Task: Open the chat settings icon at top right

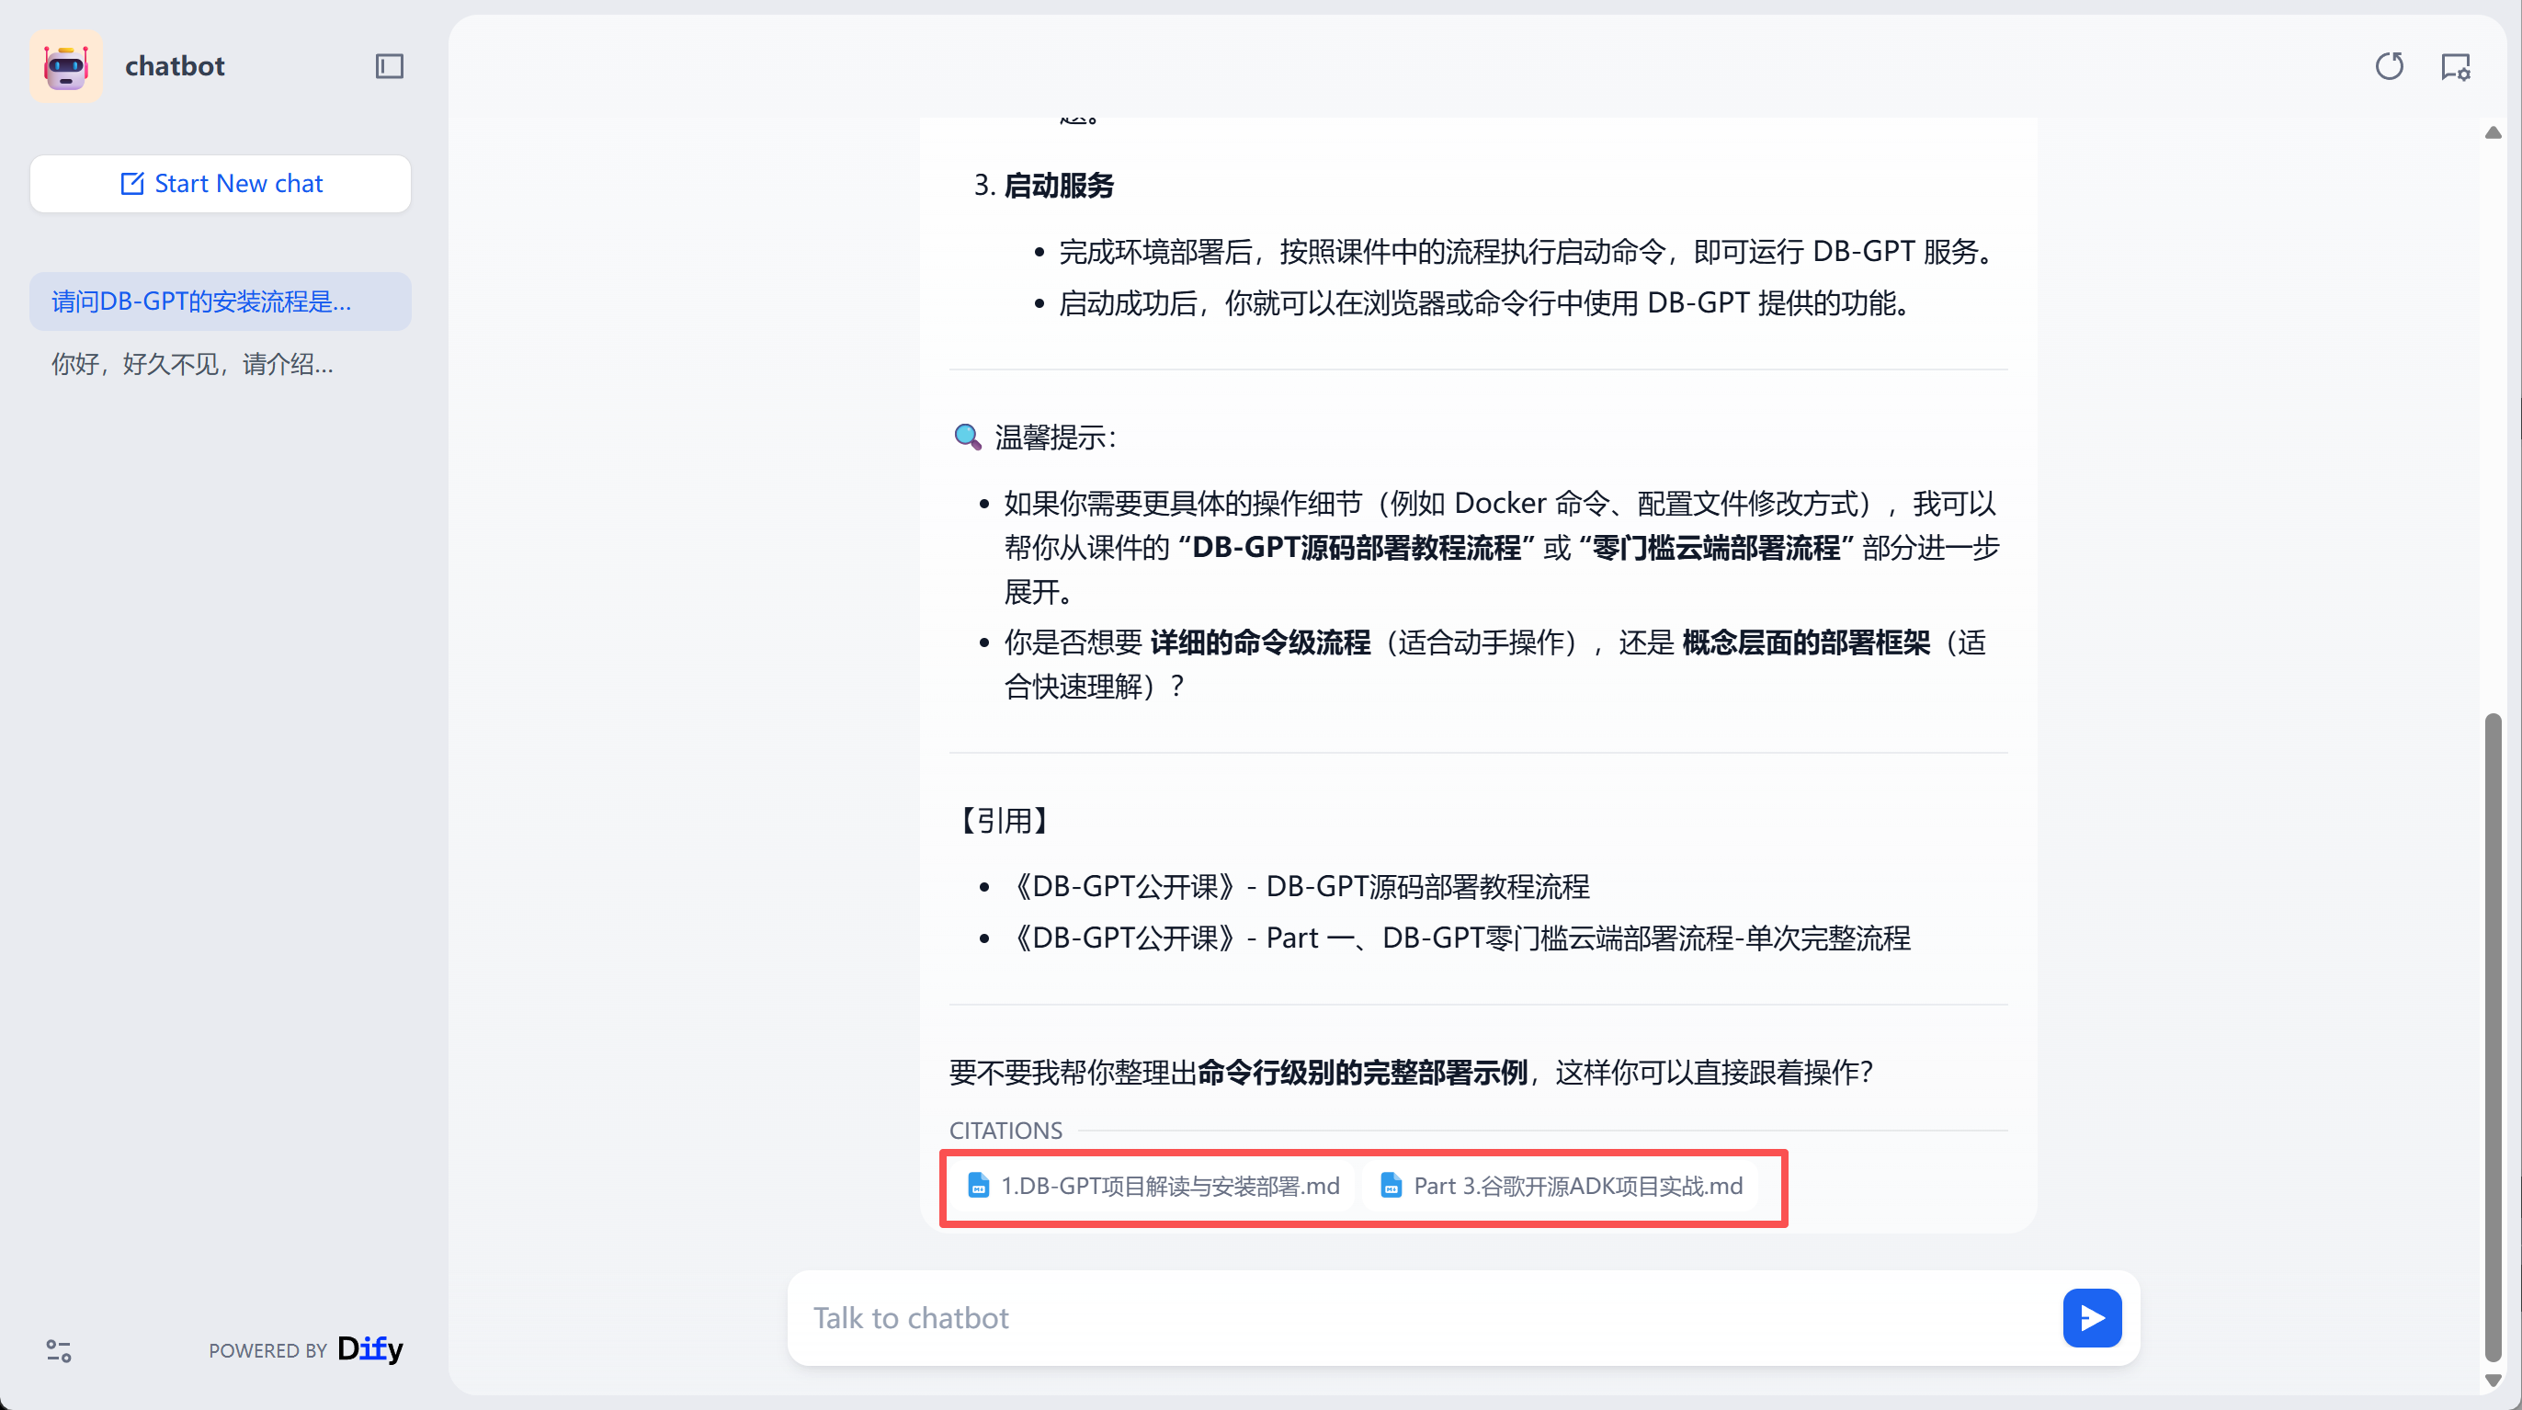Action: [2456, 66]
